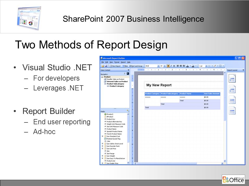Open the Report menu
249x186 pixels.
(x=123, y=62)
